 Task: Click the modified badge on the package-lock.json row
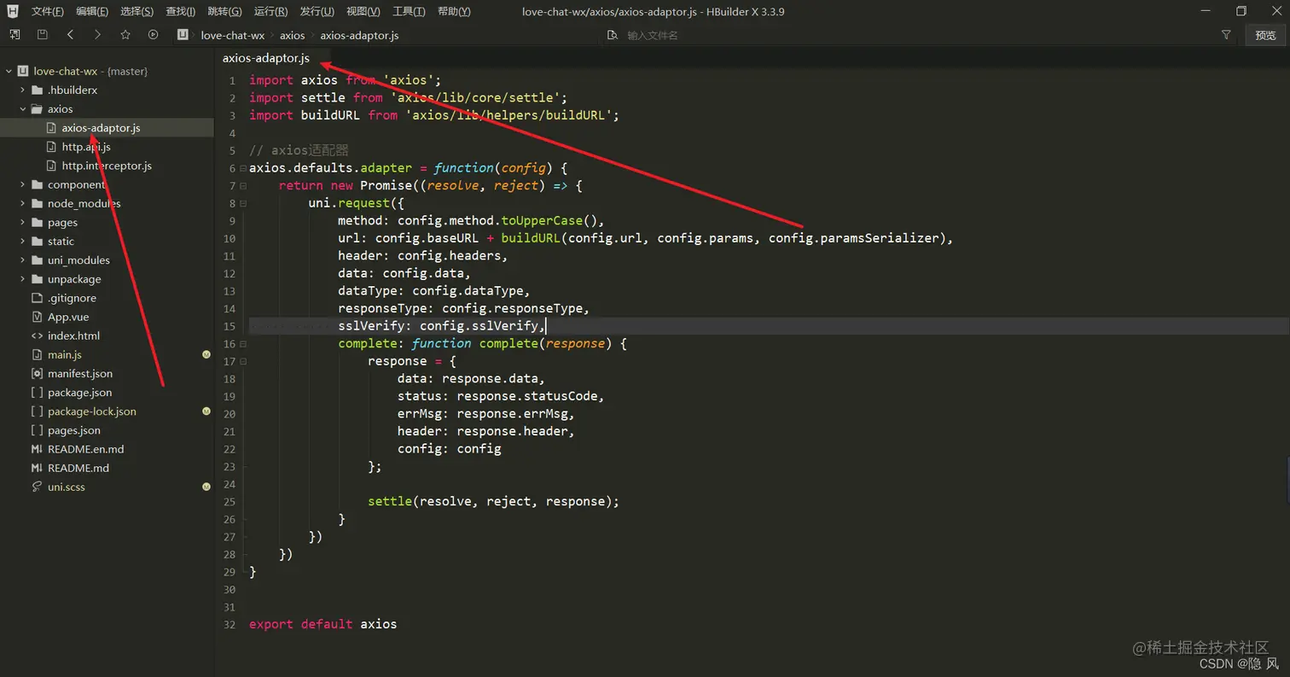click(x=206, y=411)
